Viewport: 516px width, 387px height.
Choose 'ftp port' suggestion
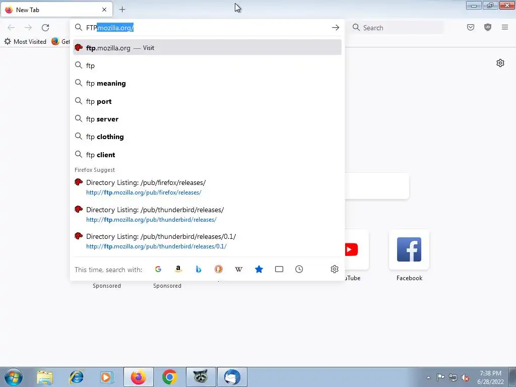pyautogui.click(x=207, y=101)
